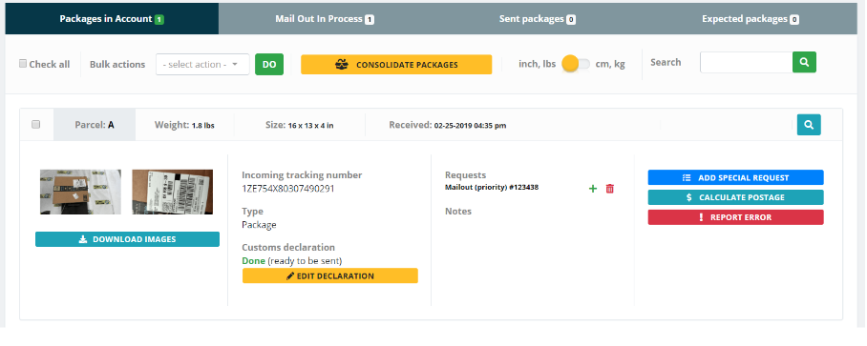This screenshot has width=867, height=346.
Task: Toggle units between inch/lbs and cm/kg
Action: click(576, 64)
